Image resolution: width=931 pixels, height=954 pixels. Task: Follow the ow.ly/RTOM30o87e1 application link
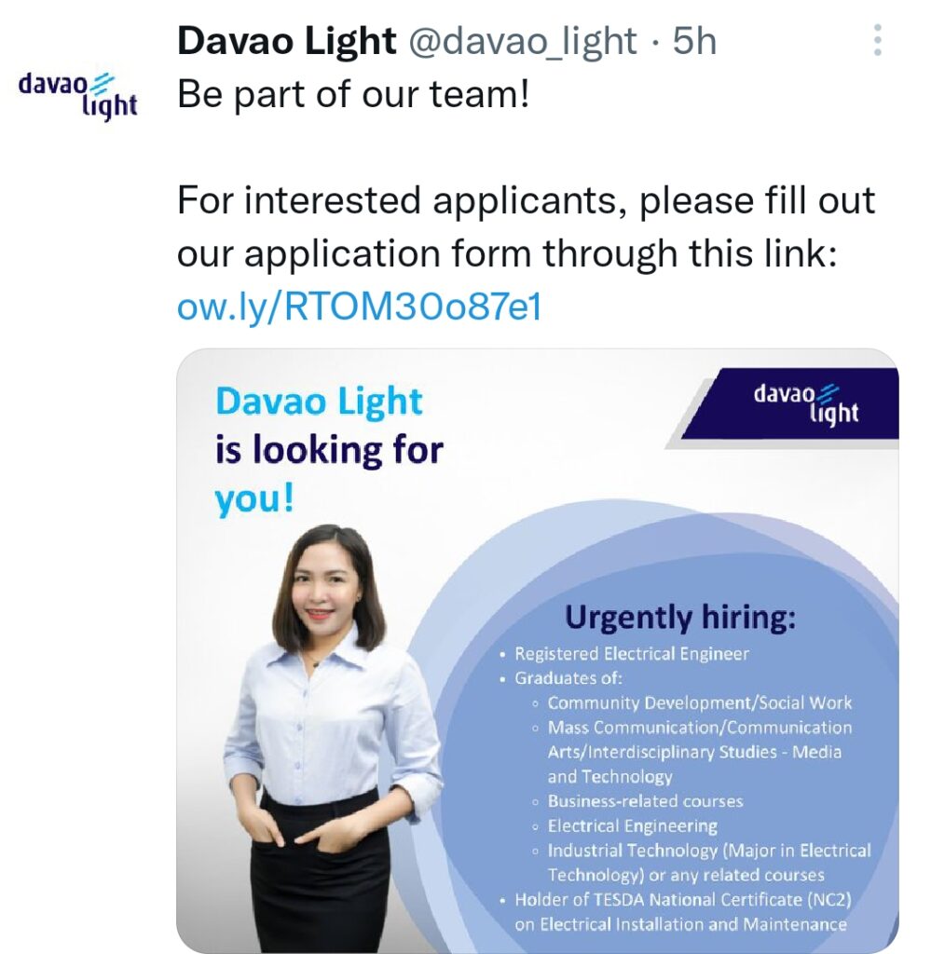359,306
